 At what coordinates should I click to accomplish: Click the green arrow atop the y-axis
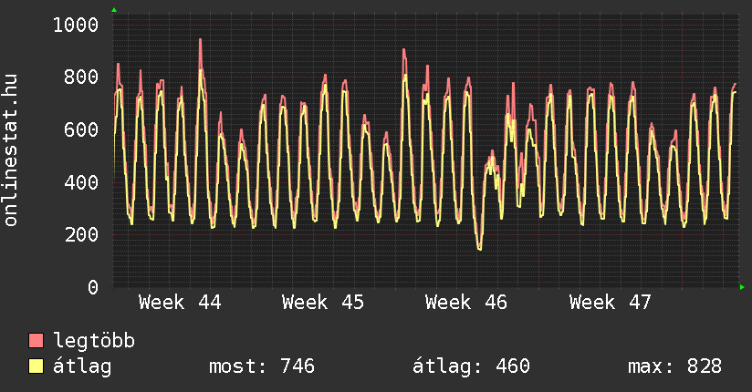pyautogui.click(x=114, y=10)
